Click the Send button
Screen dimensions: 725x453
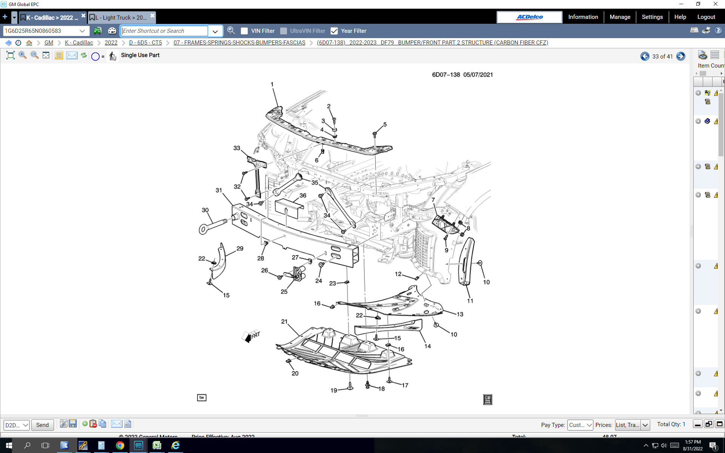tap(42, 425)
